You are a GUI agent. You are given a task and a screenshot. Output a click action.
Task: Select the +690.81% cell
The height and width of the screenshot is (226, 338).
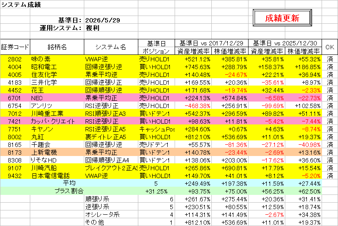coord(230,168)
